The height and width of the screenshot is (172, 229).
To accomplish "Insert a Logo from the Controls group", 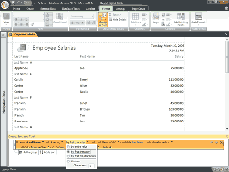I will (x=156, y=18).
